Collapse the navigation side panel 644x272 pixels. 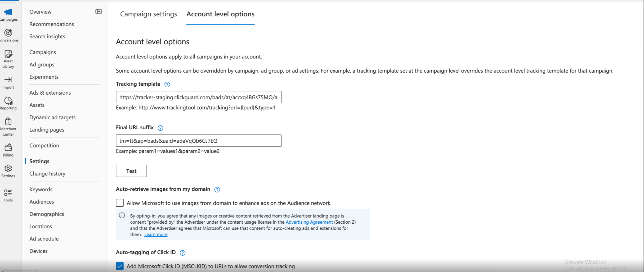pyautogui.click(x=99, y=12)
